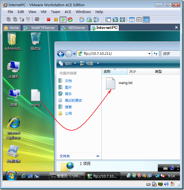Click the network globe tray icon

pyautogui.click(x=157, y=176)
